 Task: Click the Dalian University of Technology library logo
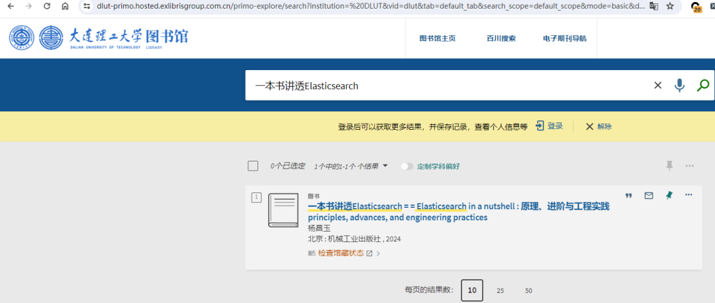pyautogui.click(x=99, y=38)
